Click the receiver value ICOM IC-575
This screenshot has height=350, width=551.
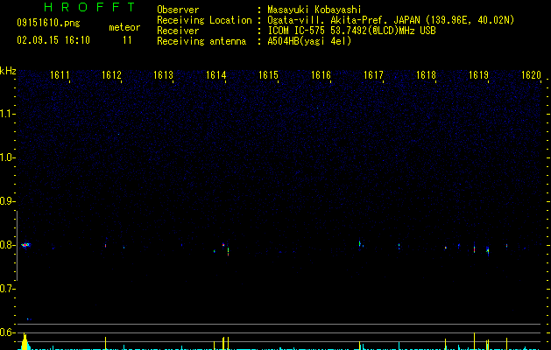click(x=296, y=31)
